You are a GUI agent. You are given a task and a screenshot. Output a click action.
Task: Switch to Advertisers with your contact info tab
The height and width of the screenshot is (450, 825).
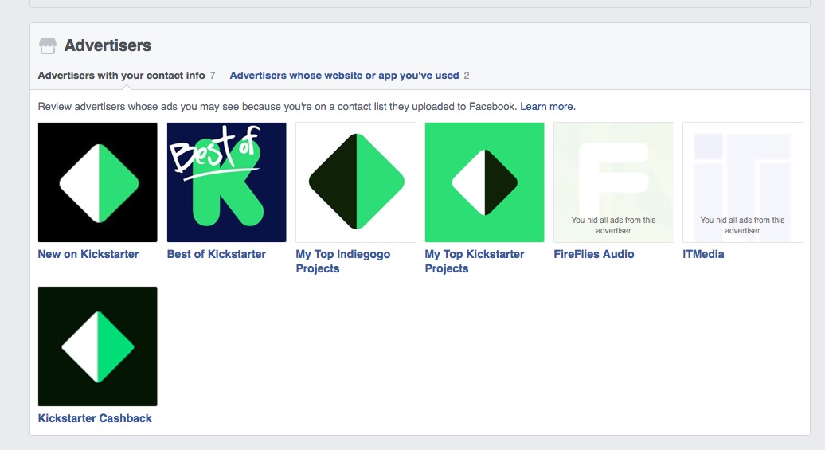127,75
